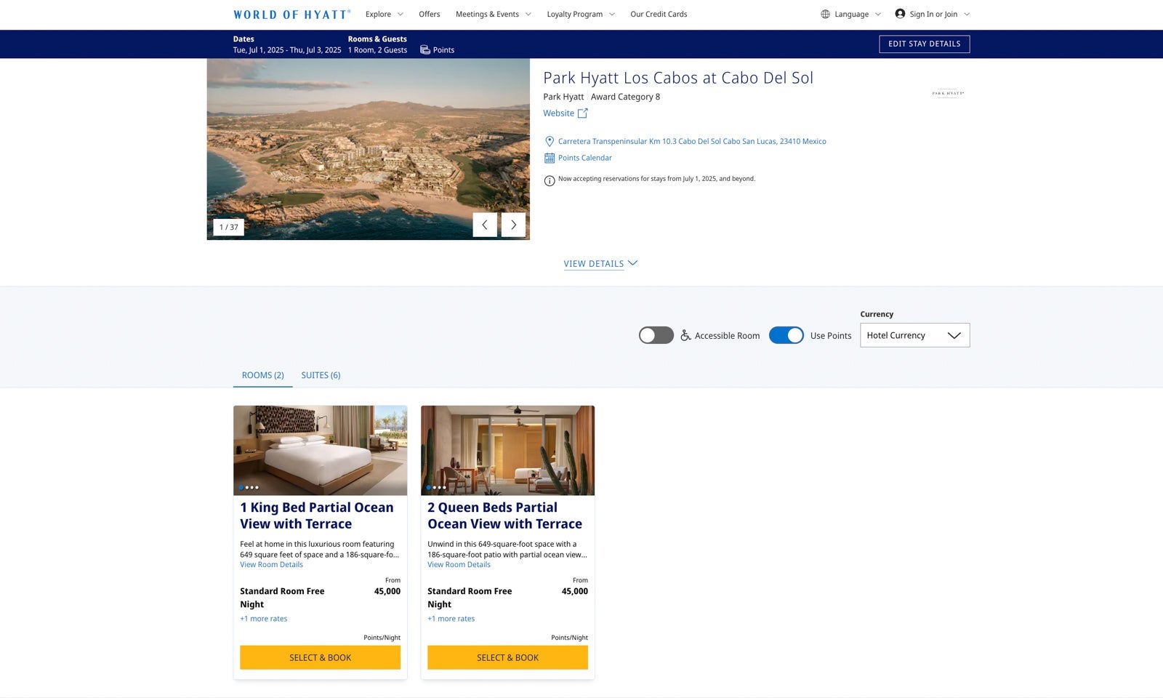View Room Details for 2 Queen Beds

(459, 565)
